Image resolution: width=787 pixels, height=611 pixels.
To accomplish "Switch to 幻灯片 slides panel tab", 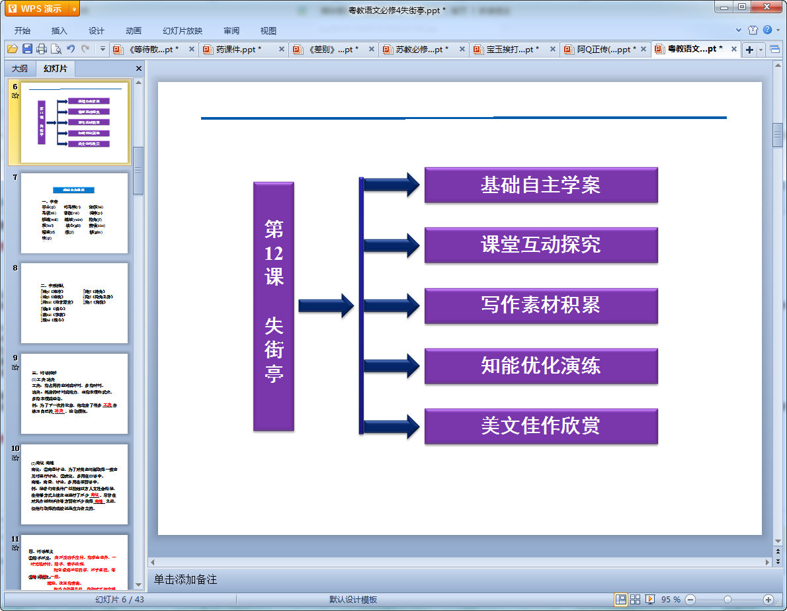I will [55, 68].
